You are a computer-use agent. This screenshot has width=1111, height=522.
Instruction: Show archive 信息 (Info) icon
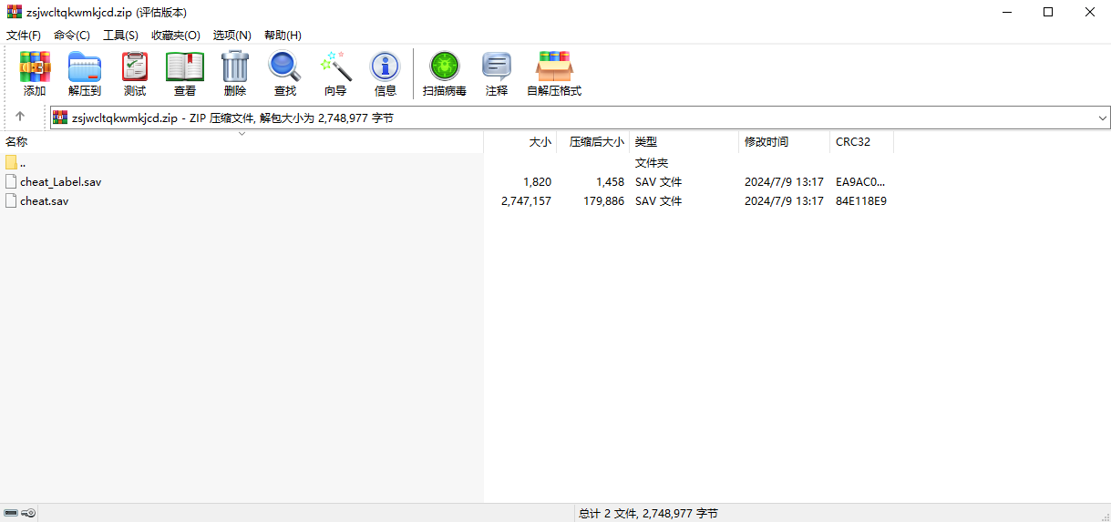[385, 67]
